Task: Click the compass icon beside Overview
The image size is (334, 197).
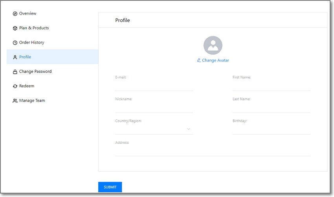Action: coord(15,14)
